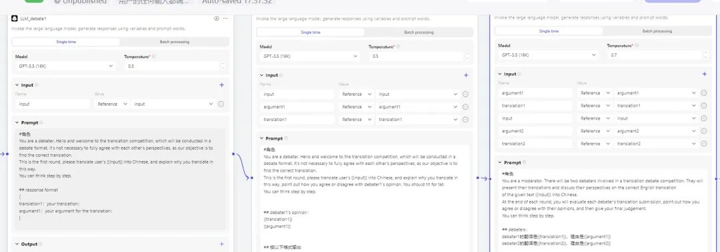
Task: Collapse the Input section in the middle node
Action: click(x=261, y=75)
